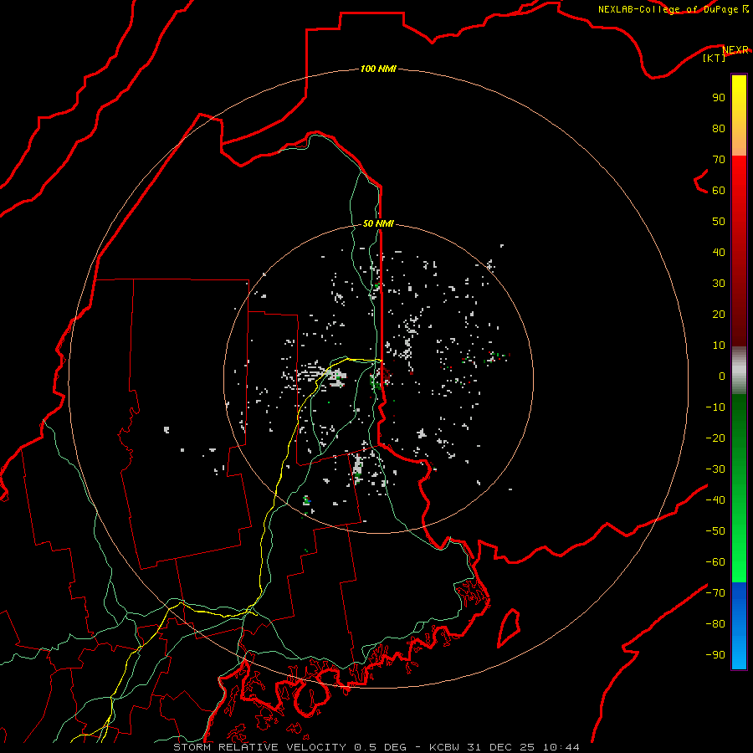
Task: Click the Storm Relative Velocity KCBW caption
Action: click(376, 747)
